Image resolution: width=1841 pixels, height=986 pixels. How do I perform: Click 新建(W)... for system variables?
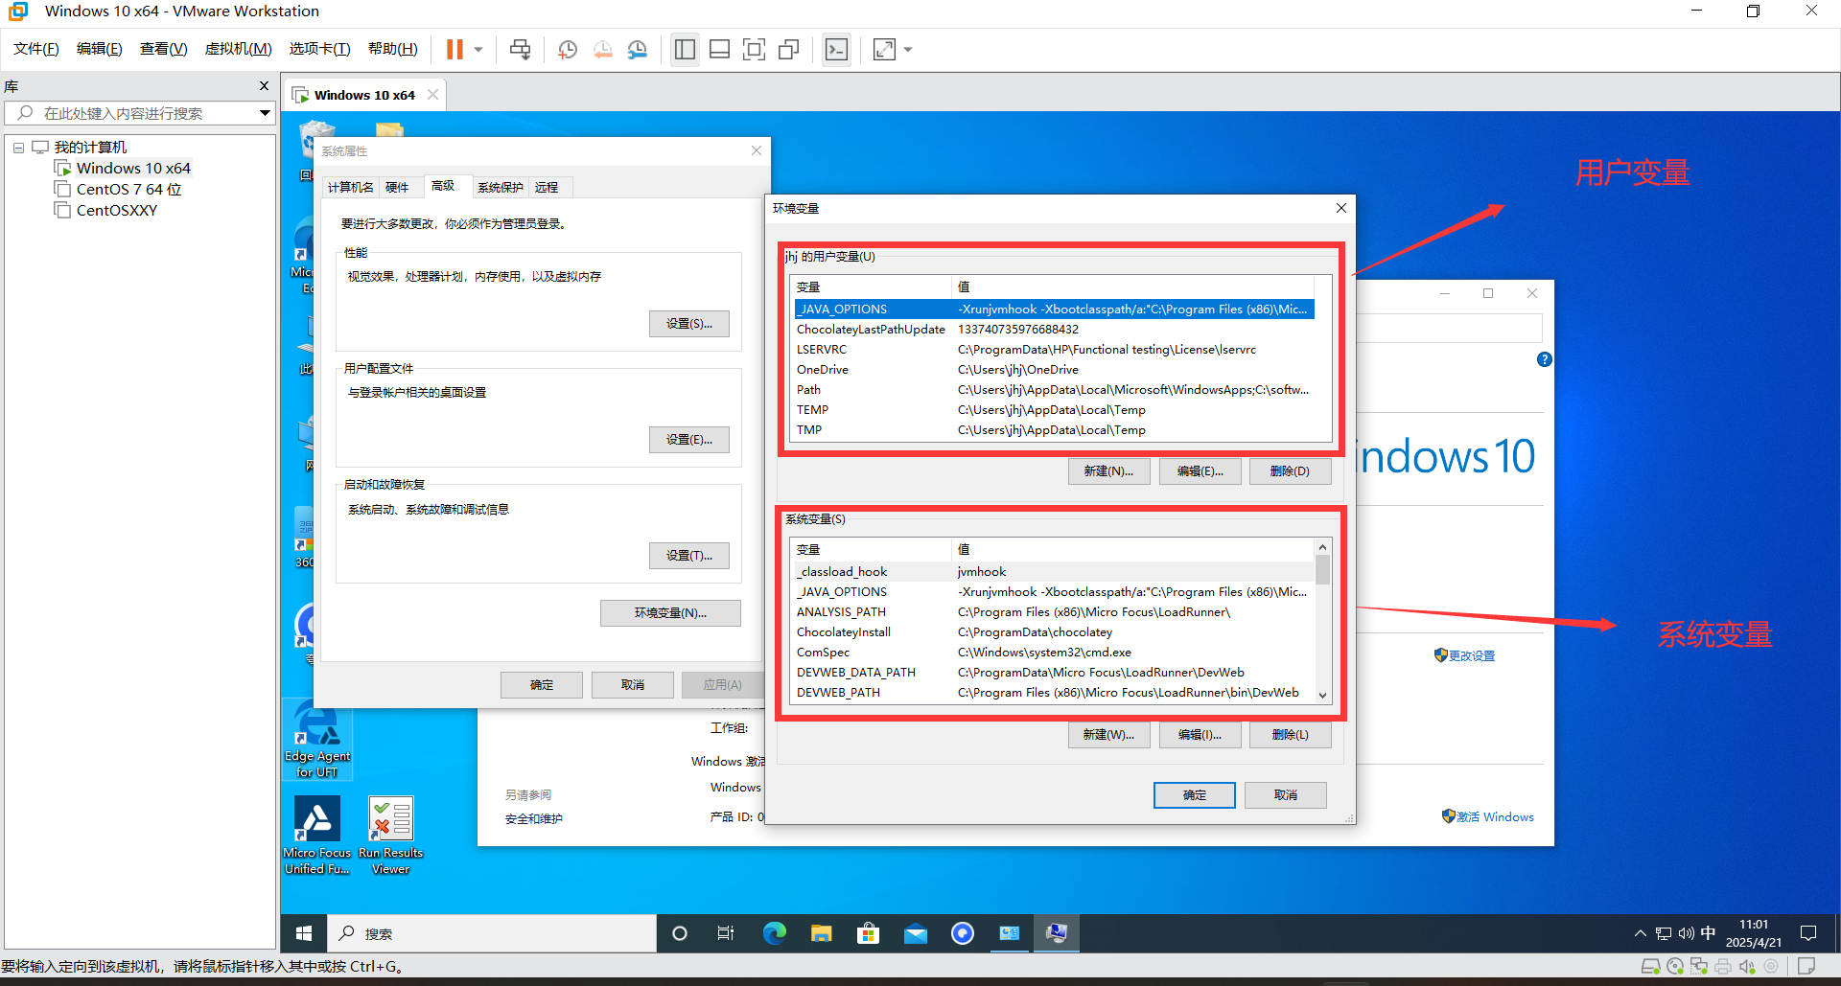tap(1108, 735)
